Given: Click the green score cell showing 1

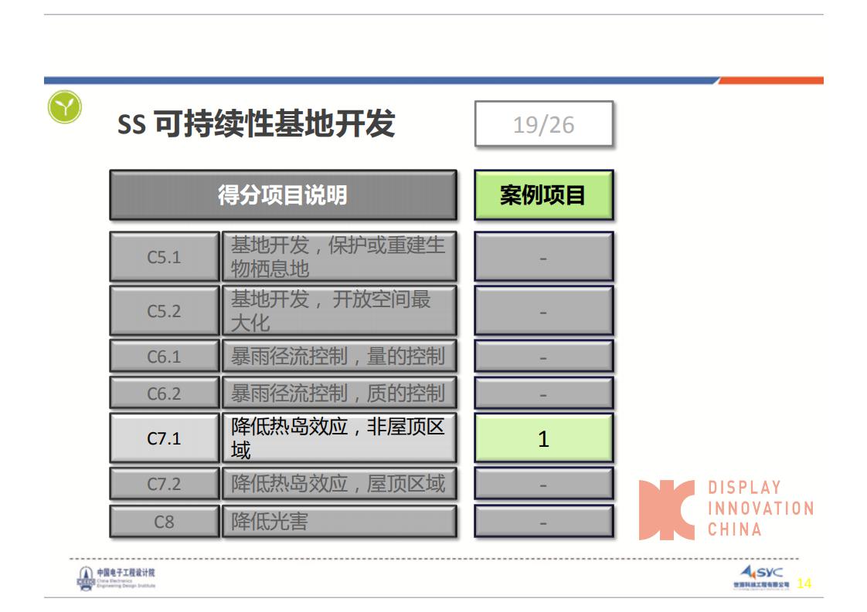Looking at the screenshot, I should tap(544, 438).
